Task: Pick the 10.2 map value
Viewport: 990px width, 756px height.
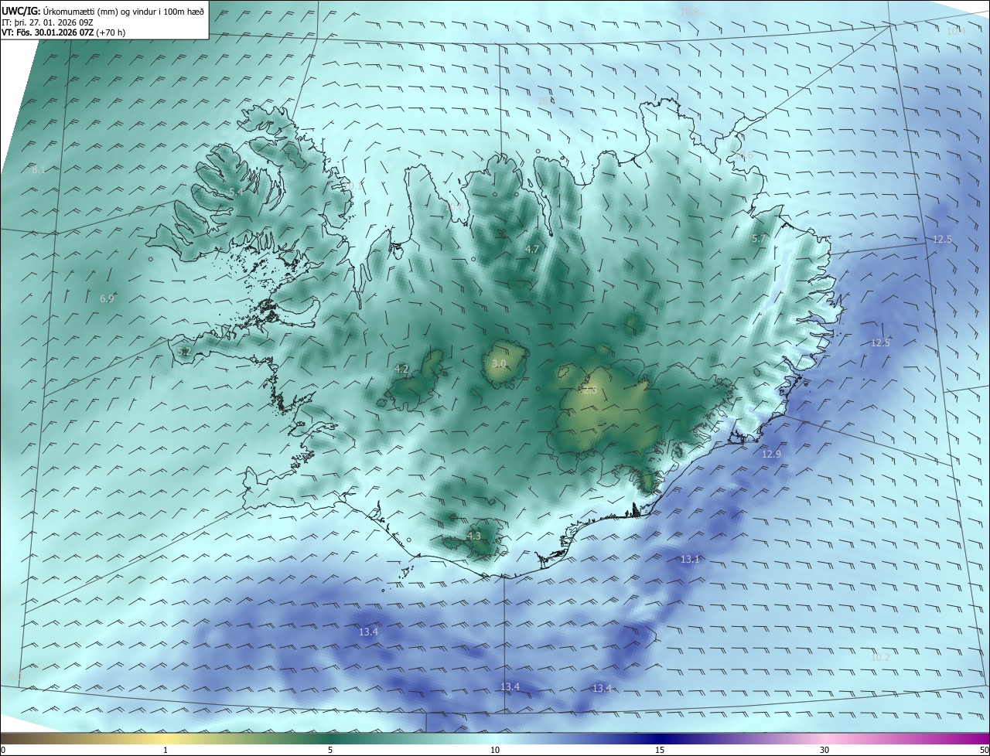Action: pos(880,657)
